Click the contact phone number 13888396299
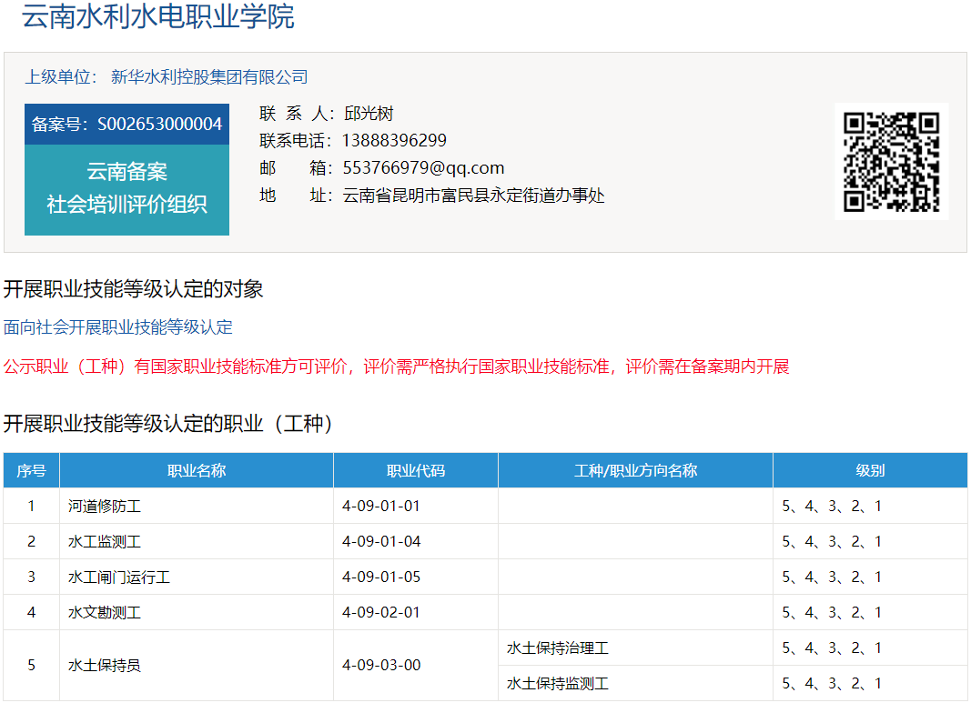 coord(394,141)
